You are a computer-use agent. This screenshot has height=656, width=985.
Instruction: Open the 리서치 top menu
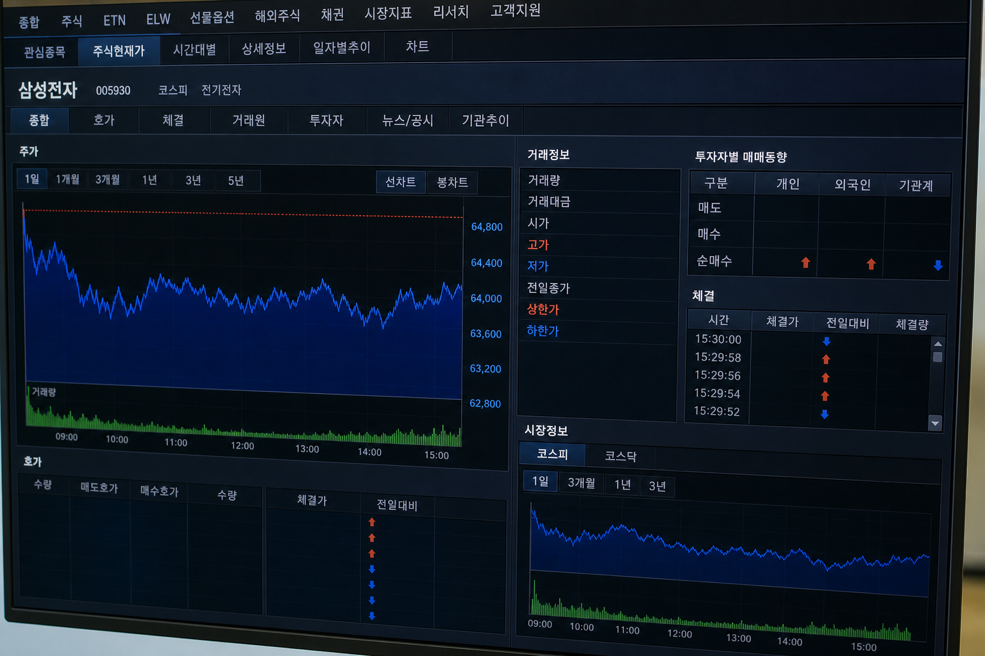tap(451, 12)
